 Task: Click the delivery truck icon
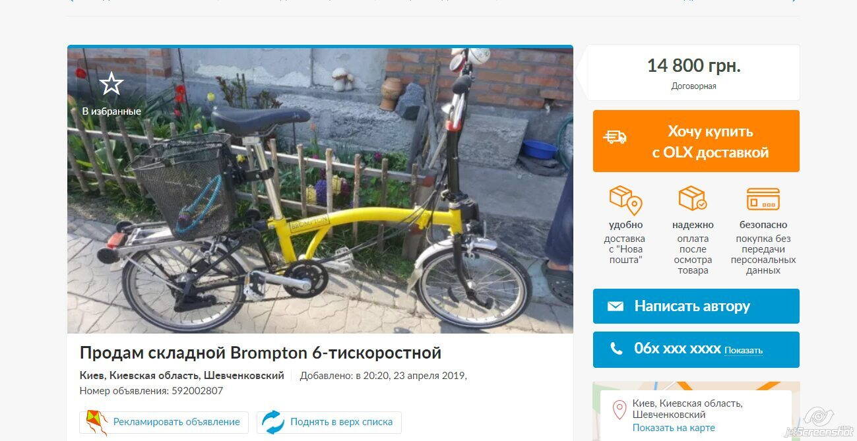[615, 136]
